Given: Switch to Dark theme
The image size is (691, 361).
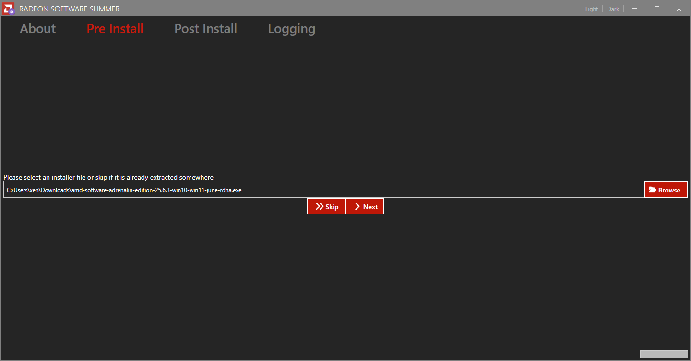Looking at the screenshot, I should pos(613,9).
